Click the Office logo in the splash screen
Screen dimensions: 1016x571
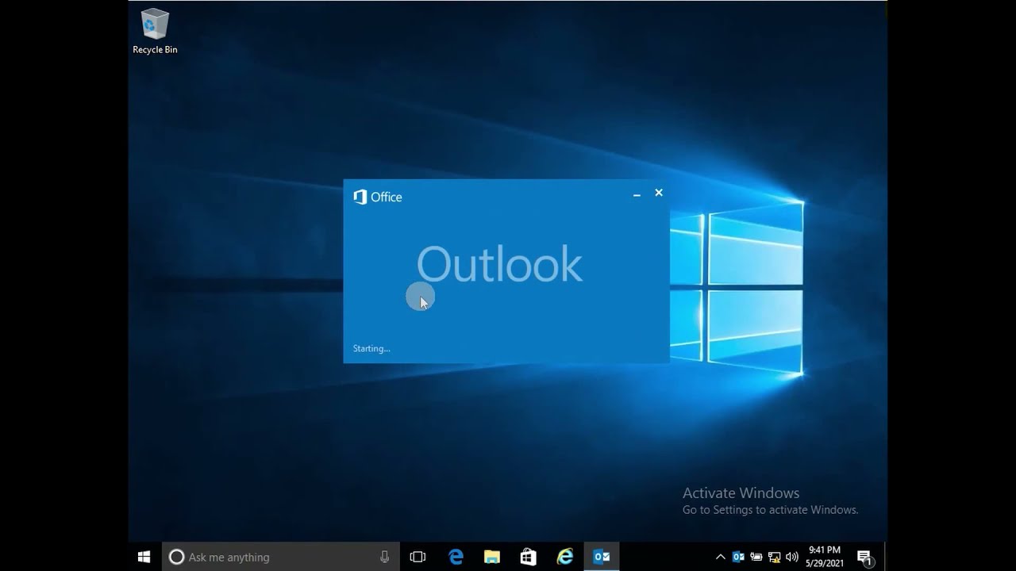(x=378, y=197)
